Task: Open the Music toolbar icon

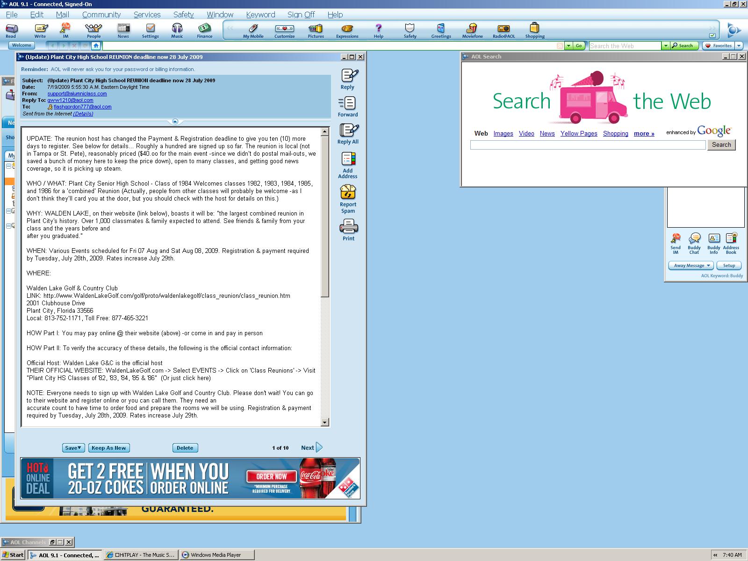Action: [x=177, y=31]
